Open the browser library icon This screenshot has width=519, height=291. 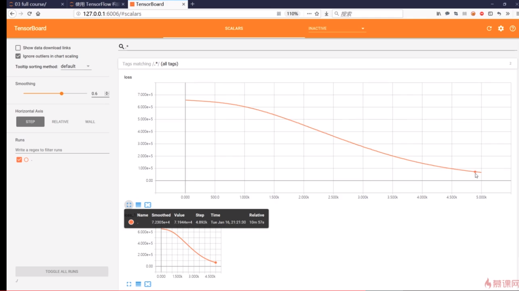click(439, 14)
